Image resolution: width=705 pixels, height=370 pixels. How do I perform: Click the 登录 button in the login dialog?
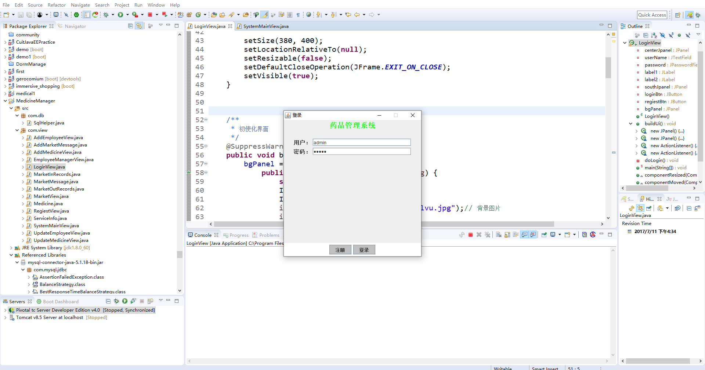(364, 250)
